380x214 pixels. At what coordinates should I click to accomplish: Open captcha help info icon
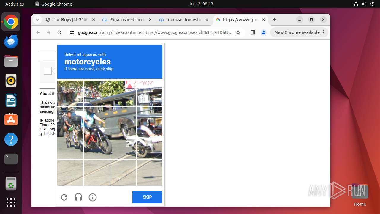[x=93, y=197]
